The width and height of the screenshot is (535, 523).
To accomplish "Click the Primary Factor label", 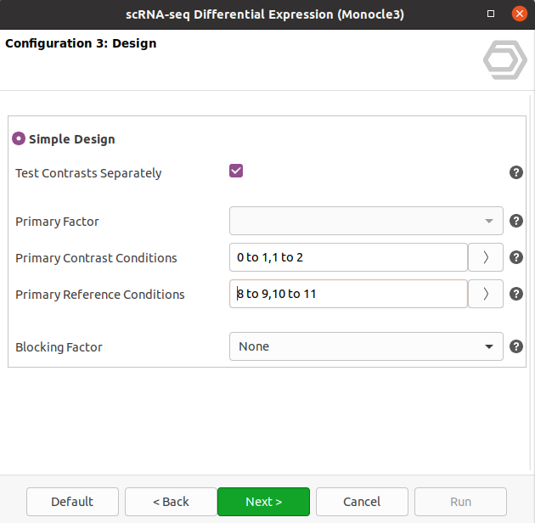I will pyautogui.click(x=58, y=222).
